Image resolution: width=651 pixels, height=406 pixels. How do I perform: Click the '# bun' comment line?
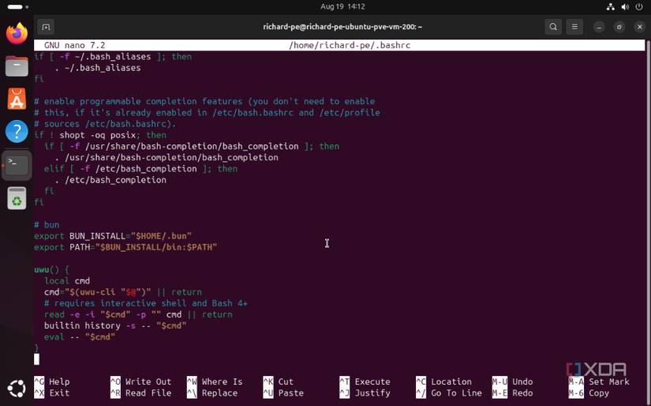[x=47, y=225]
